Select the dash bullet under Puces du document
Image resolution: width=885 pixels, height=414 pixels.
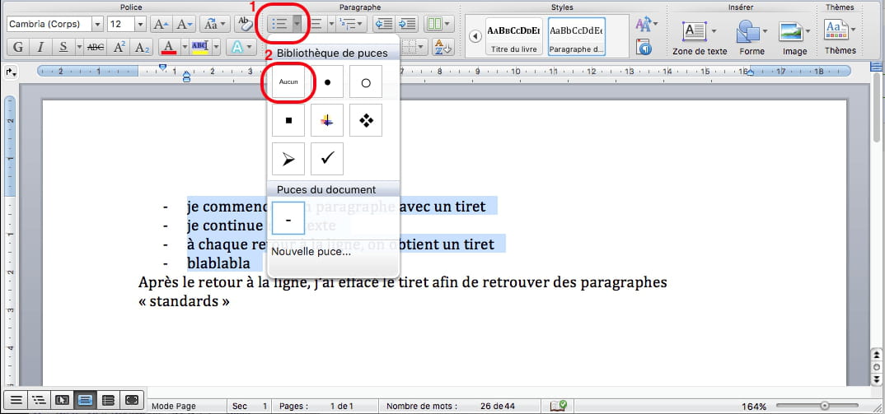point(288,218)
